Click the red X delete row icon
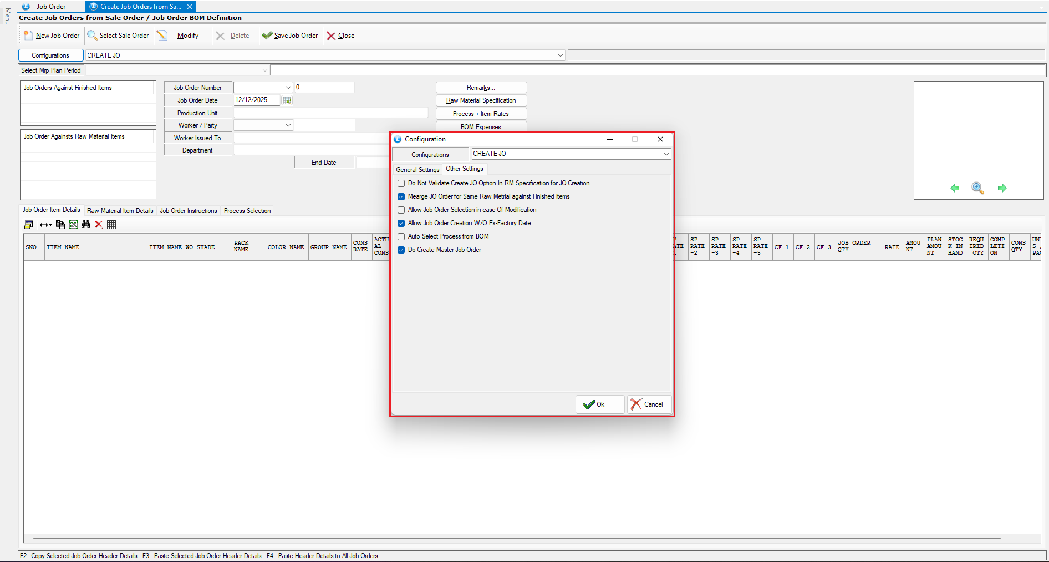1049x562 pixels. pyautogui.click(x=99, y=225)
